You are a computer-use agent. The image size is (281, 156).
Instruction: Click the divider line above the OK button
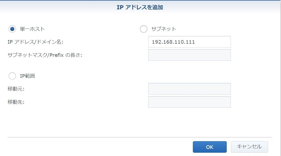pos(140,137)
